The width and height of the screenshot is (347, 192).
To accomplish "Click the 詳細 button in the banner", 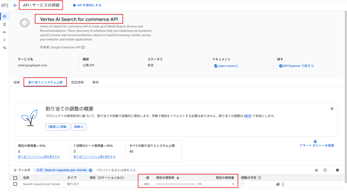I will click(79, 127).
